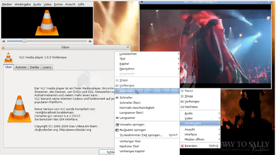
Task: Expand the Titel submenu
Action: [x=147, y=59]
